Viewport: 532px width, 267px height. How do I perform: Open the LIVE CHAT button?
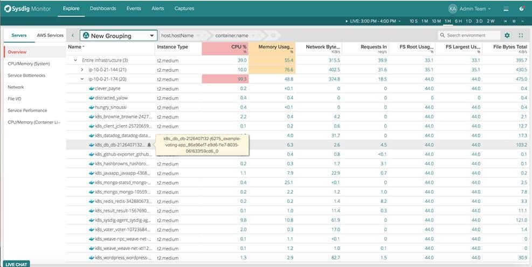(16, 264)
